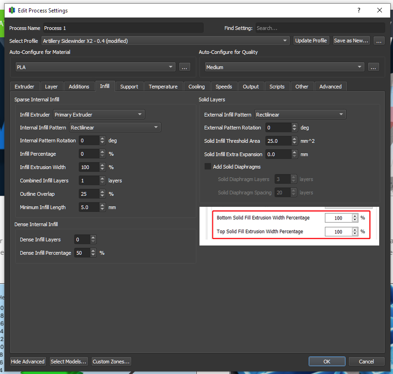Decrease Dense Infill Percentage with down arrow
393x374 pixels.
(93, 255)
